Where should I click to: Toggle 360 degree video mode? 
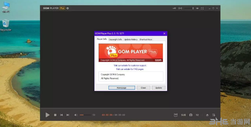click(176, 115)
